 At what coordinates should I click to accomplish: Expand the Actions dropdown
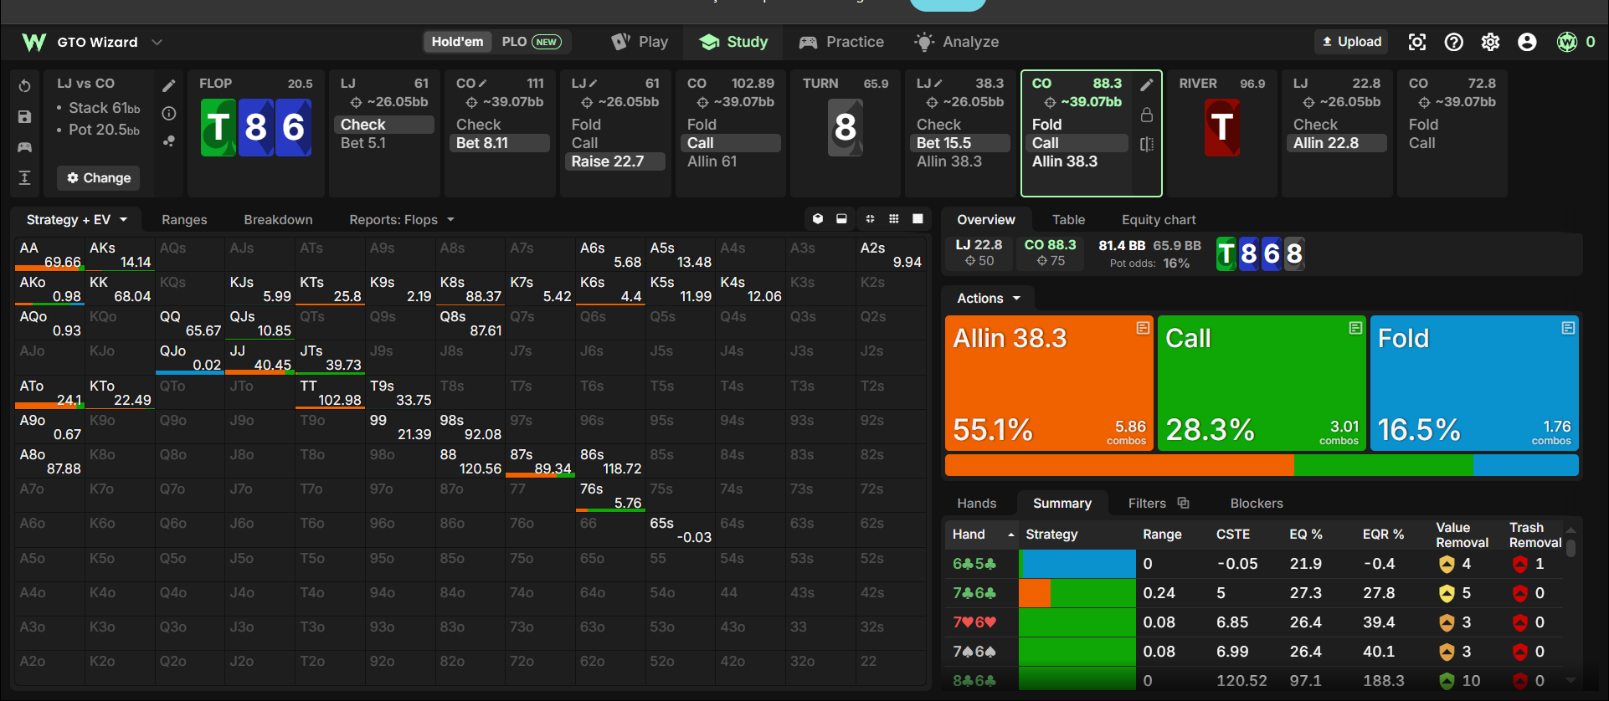tap(989, 298)
